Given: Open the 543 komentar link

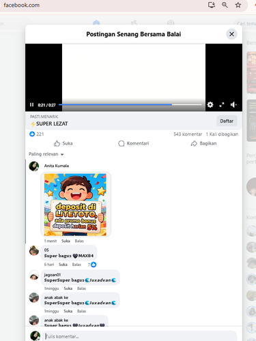Looking at the screenshot, I should point(188,134).
